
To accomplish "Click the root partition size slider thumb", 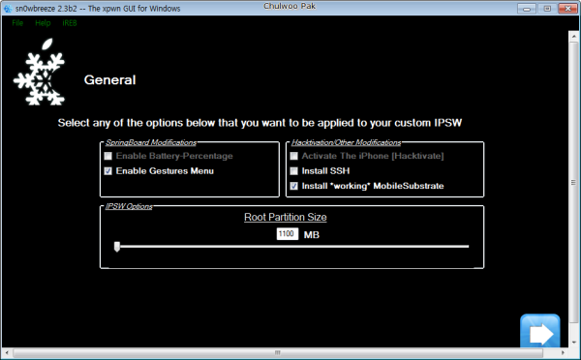I will pyautogui.click(x=117, y=247).
